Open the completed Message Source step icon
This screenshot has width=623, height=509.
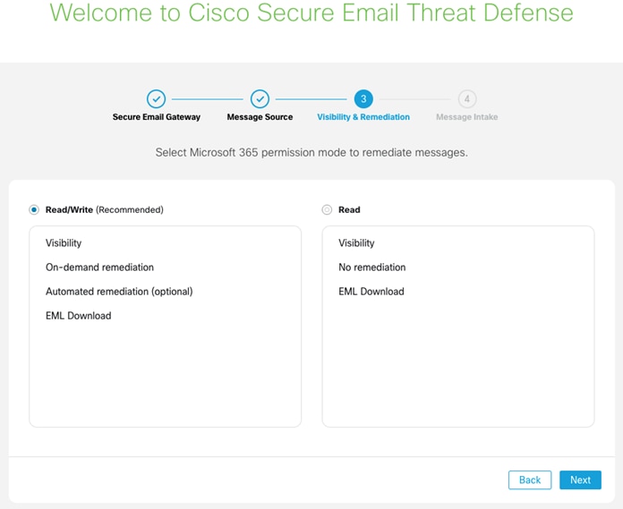click(260, 99)
